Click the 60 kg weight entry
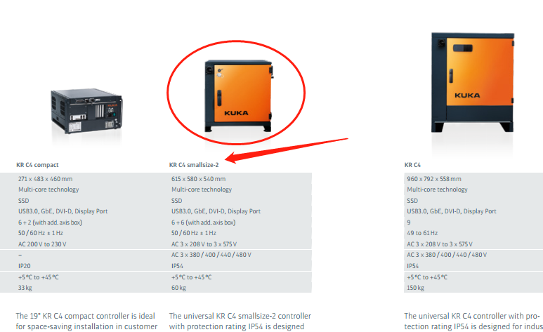Viewport: 543px width, 332px height. tap(178, 288)
